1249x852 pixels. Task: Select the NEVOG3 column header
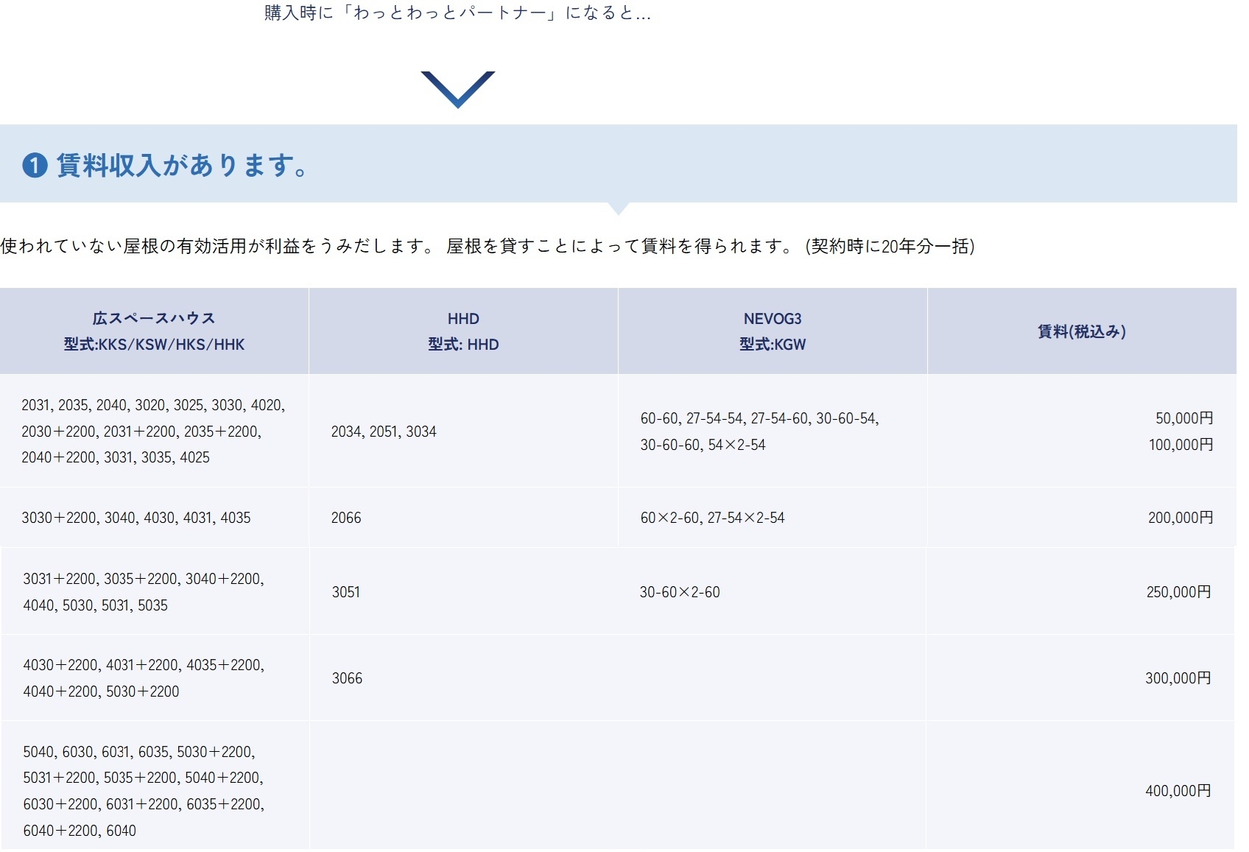pyautogui.click(x=773, y=331)
